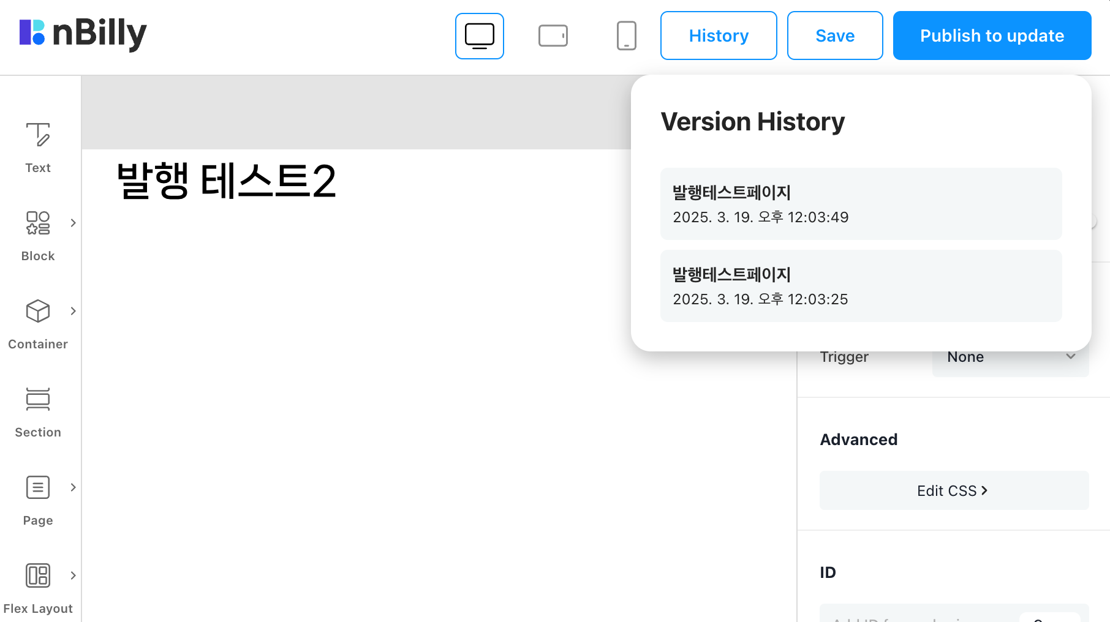Select the desktop preview icon
This screenshot has height=622, width=1110.
coord(480,36)
